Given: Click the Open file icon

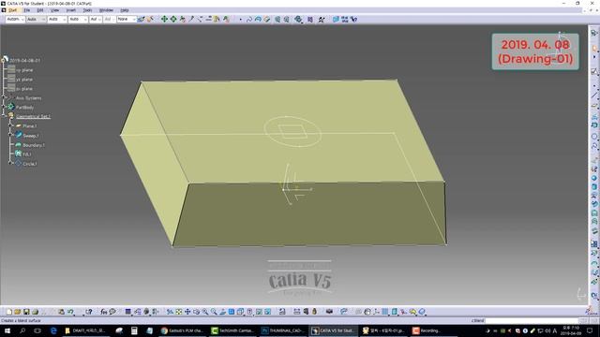Looking at the screenshot, I should [18, 312].
